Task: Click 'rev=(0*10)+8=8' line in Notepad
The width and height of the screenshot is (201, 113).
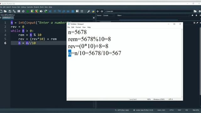Action: coord(88,46)
